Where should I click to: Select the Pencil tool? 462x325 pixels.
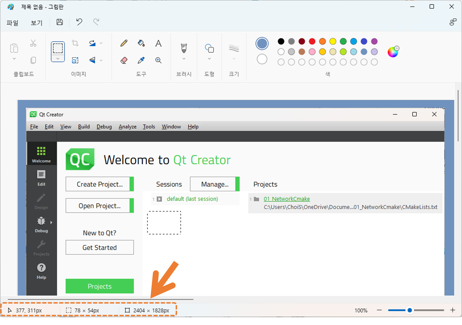point(124,43)
